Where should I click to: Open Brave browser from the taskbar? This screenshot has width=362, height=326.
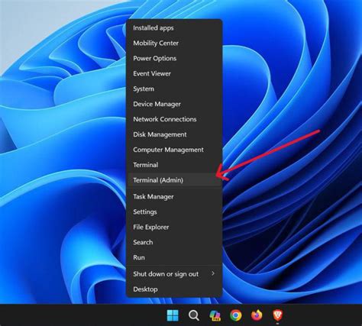pyautogui.click(x=278, y=315)
